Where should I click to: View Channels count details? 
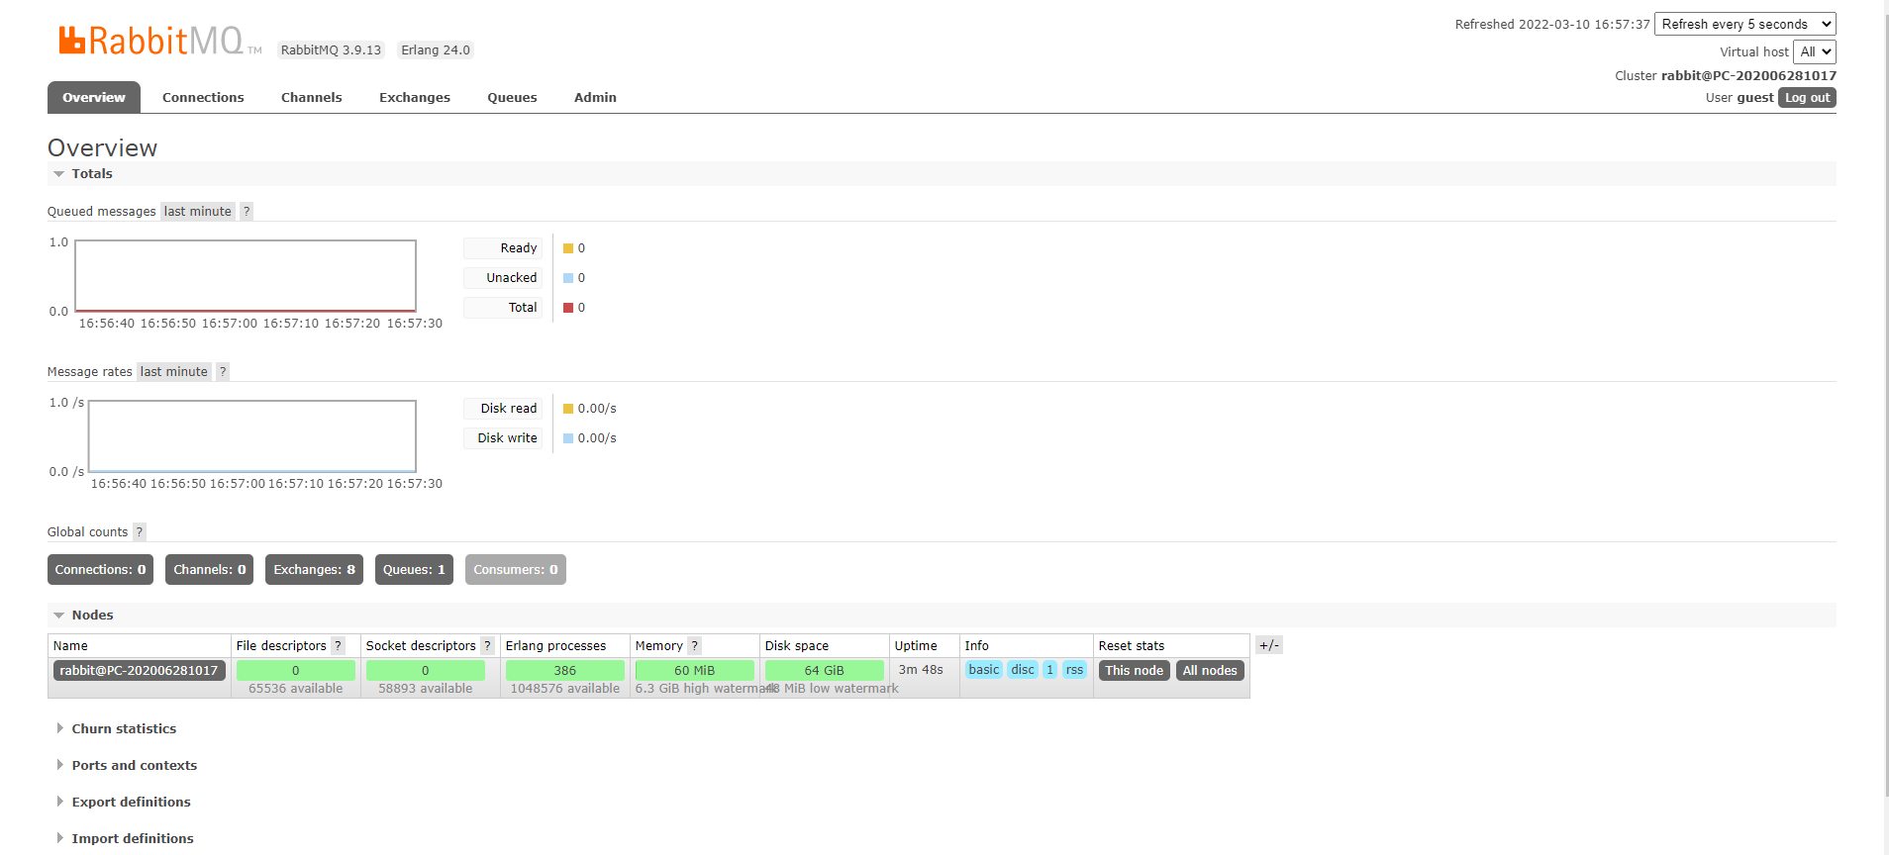[x=209, y=569]
